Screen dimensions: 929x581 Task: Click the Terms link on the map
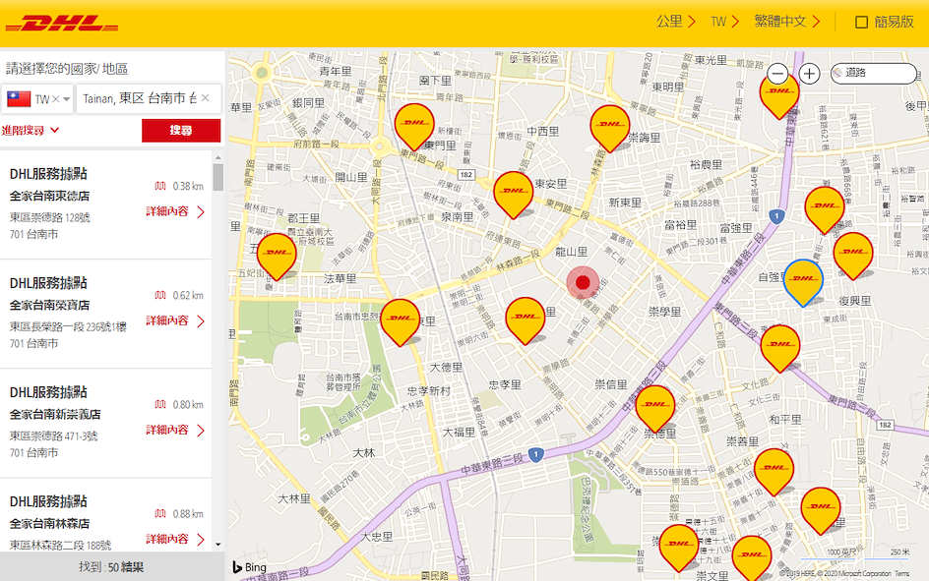coord(901,573)
